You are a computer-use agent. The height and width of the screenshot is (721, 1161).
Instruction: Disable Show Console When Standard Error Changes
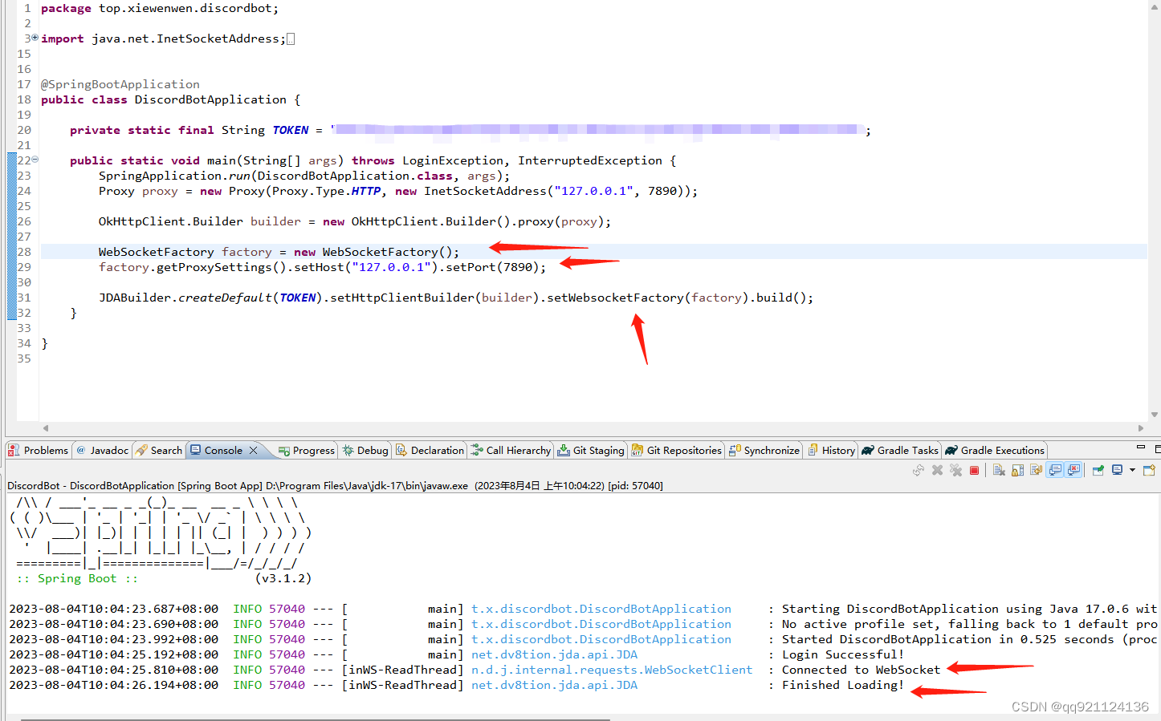click(1073, 471)
